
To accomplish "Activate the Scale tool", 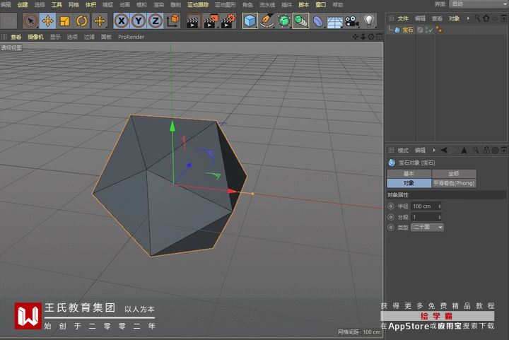I will click(x=64, y=21).
